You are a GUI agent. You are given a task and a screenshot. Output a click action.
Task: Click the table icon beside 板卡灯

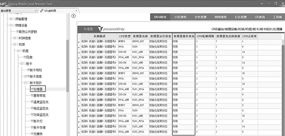tap(32, 121)
